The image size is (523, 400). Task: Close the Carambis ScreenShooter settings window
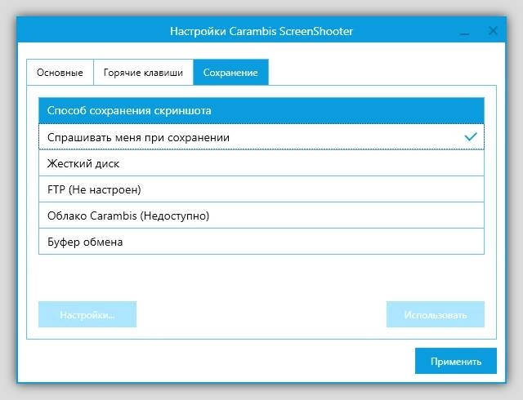[x=493, y=31]
